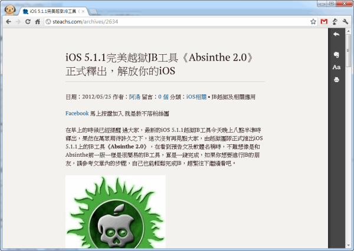The height and width of the screenshot is (251, 354).
Task: Open a new tab button
Action: [x=93, y=11]
